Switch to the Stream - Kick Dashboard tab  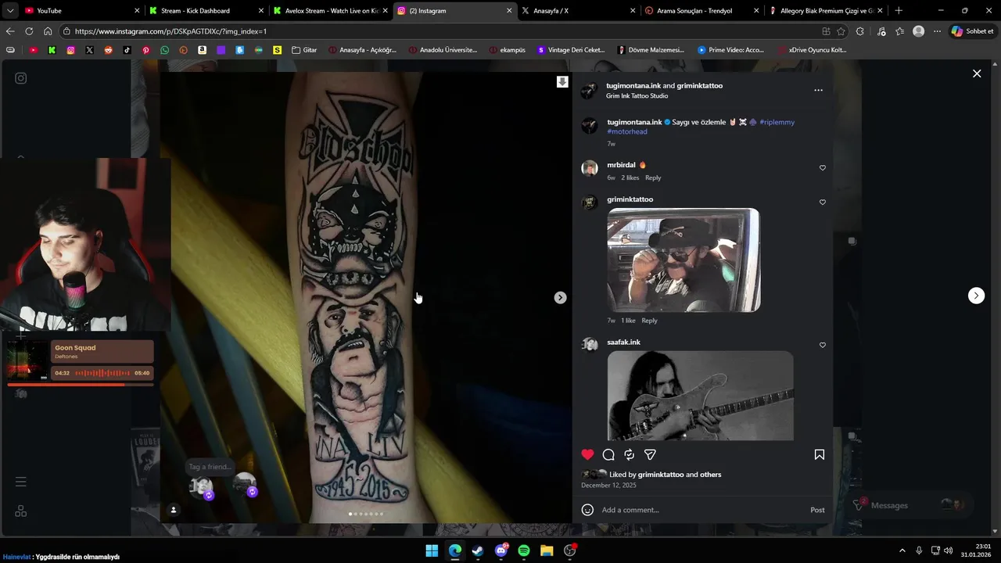[206, 11]
